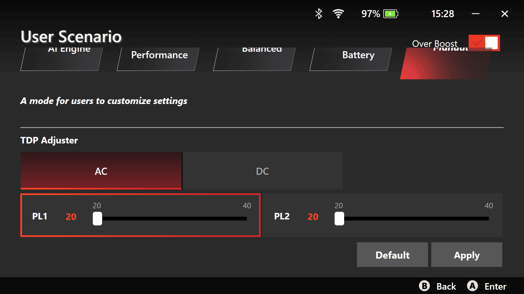Apply the current TDP settings

(467, 255)
